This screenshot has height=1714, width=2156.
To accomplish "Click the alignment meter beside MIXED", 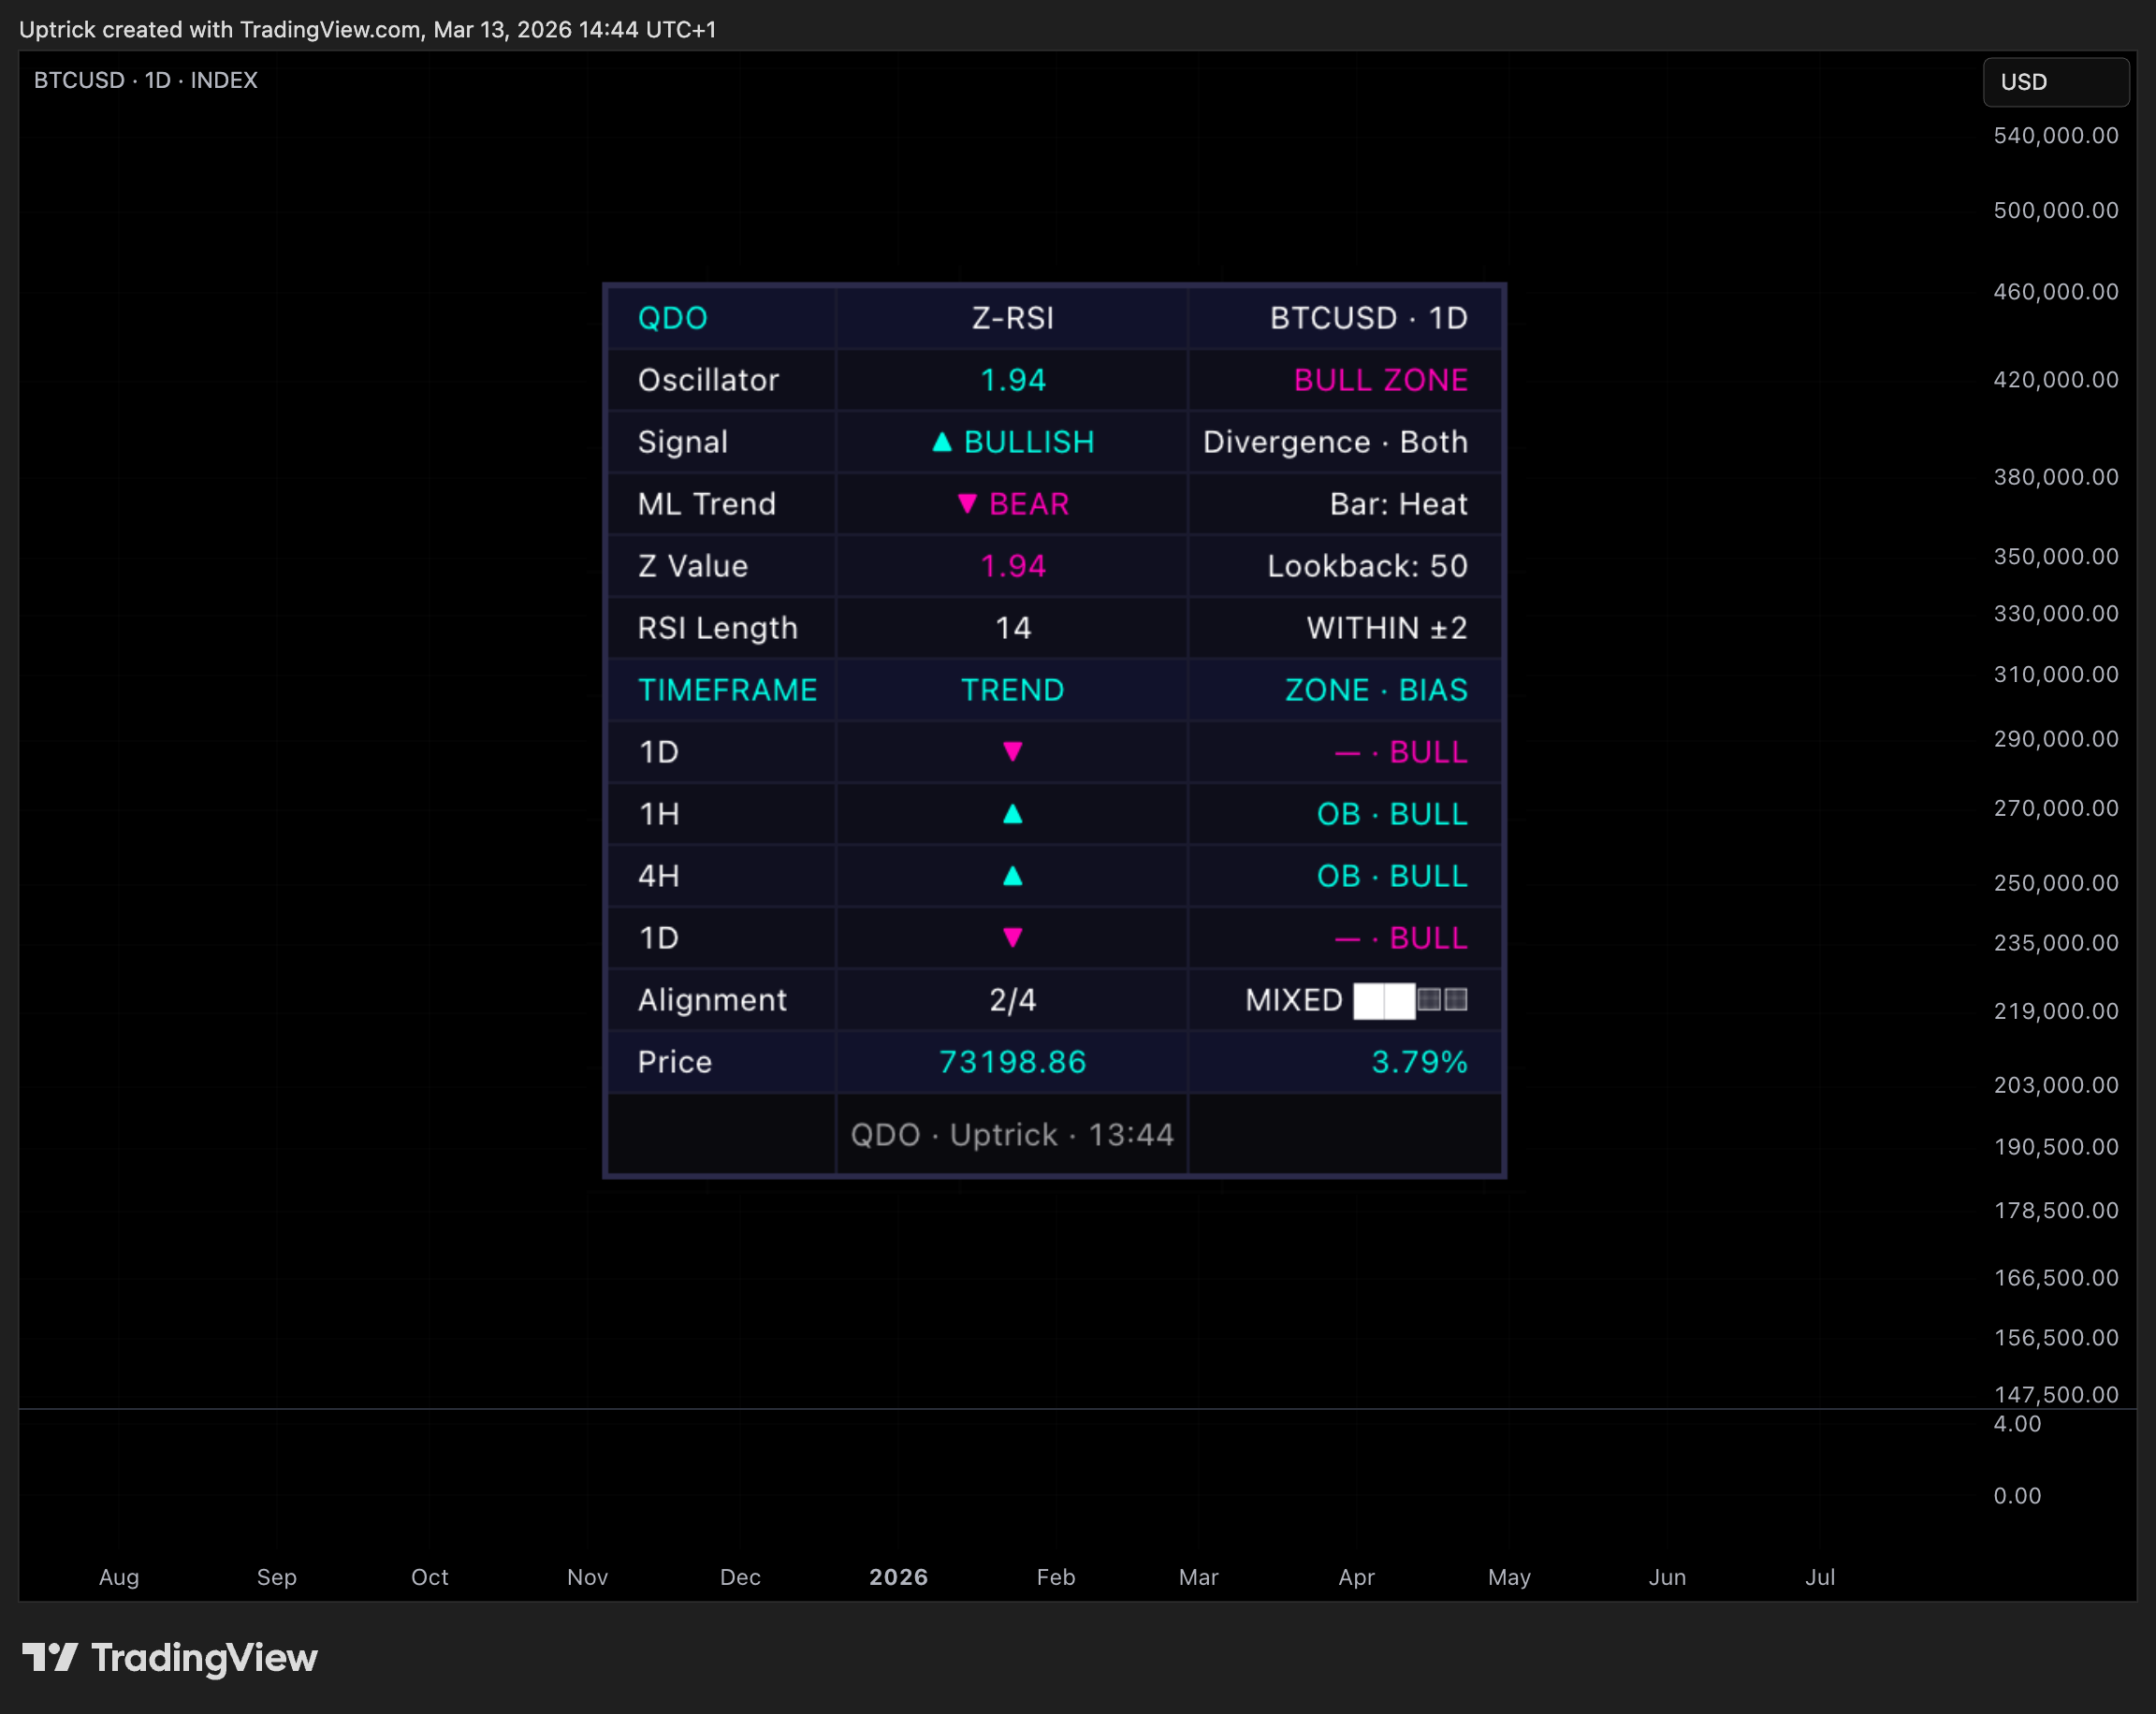I will pyautogui.click(x=1410, y=1000).
